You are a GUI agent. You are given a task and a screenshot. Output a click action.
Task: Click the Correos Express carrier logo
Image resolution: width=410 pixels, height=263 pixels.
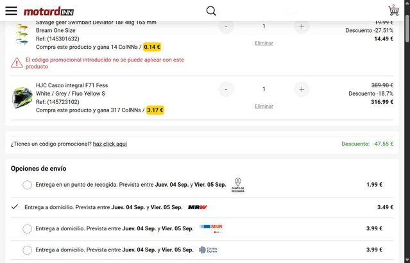pyautogui.click(x=208, y=250)
